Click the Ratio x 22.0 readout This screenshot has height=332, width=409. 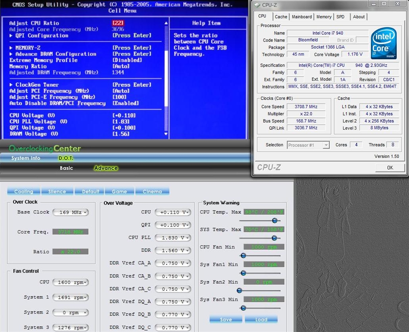(x=70, y=252)
